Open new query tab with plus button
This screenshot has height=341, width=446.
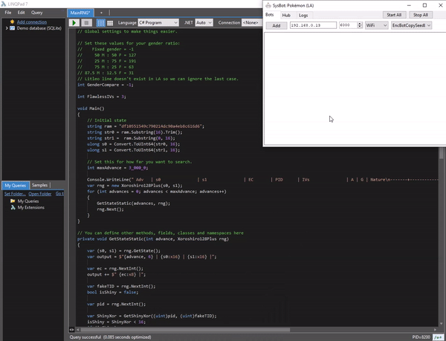pyautogui.click(x=101, y=13)
